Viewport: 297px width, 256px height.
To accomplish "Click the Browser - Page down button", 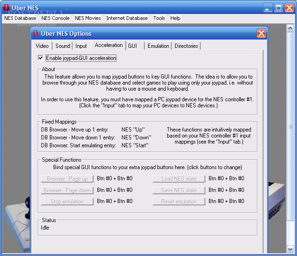I will (x=67, y=190).
